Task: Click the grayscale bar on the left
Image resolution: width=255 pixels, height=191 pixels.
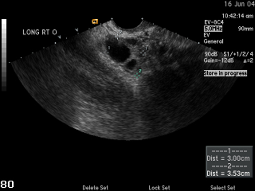Action: pos(4,55)
